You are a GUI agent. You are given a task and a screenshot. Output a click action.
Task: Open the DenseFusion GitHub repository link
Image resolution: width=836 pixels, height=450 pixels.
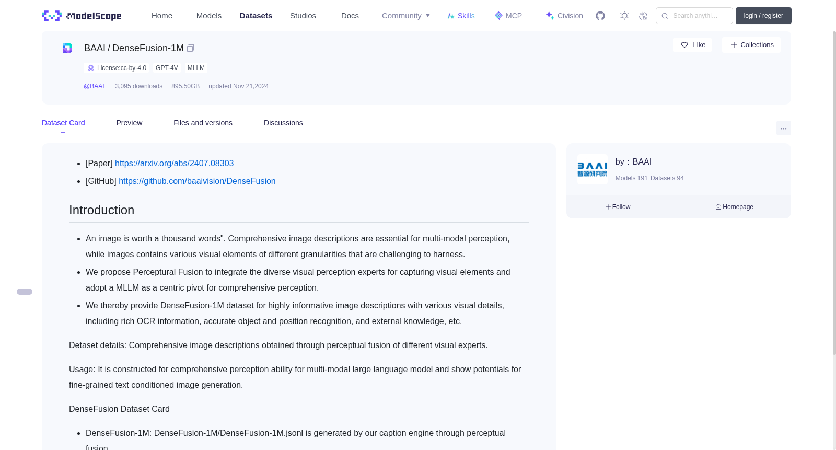pos(197,181)
